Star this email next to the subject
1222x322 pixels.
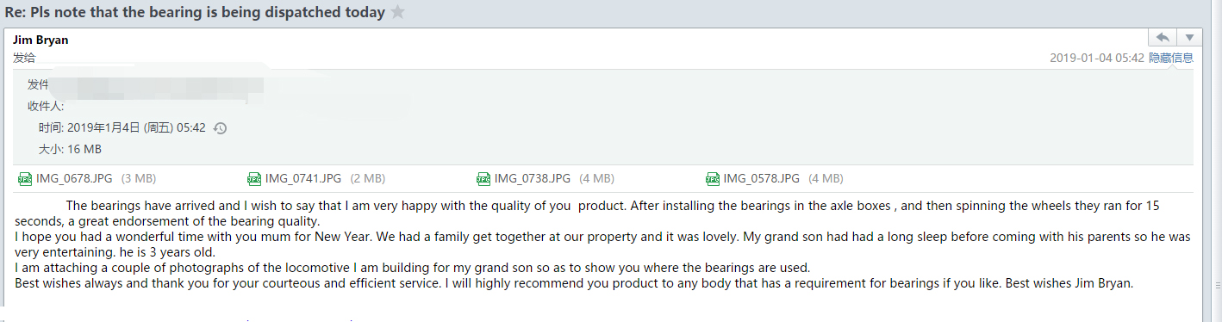point(397,12)
